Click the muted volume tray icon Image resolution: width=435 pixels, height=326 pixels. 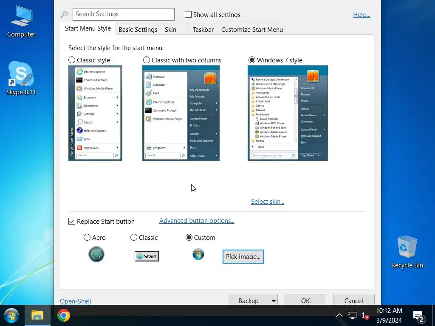point(364,315)
